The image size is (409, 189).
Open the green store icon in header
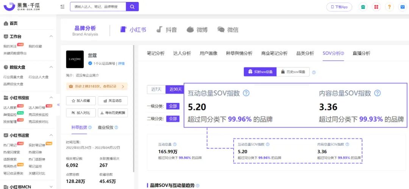coord(363,7)
